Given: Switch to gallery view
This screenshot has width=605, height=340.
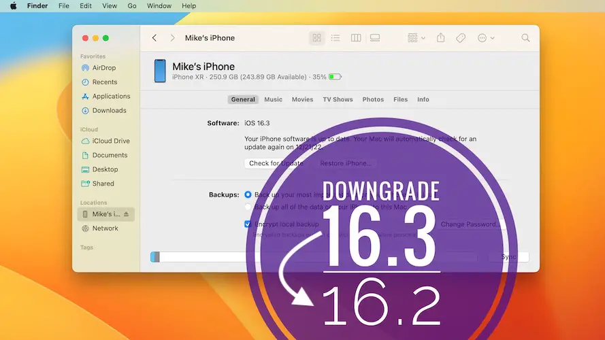Looking at the screenshot, I should pyautogui.click(x=375, y=38).
